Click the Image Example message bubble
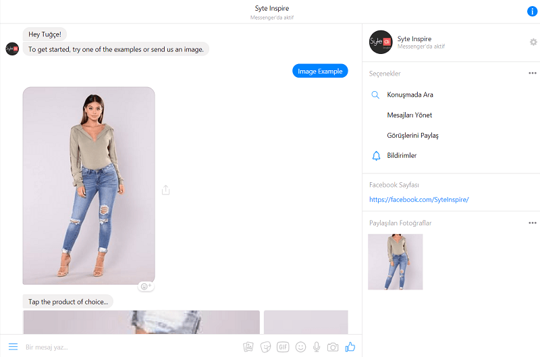The image size is (540, 357). coord(320,71)
